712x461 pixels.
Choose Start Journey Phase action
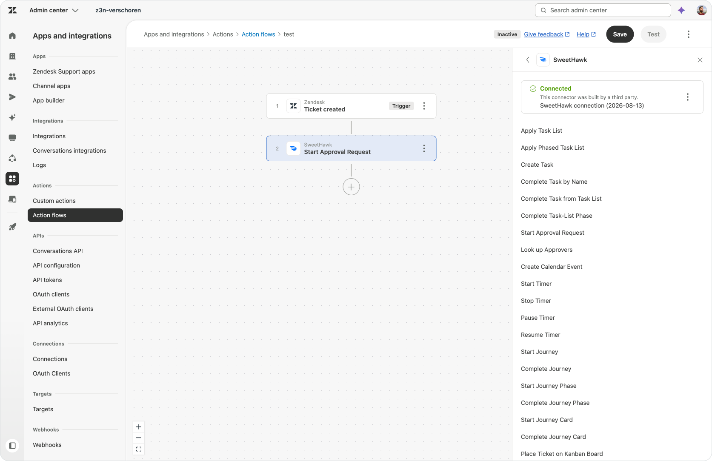tap(549, 386)
